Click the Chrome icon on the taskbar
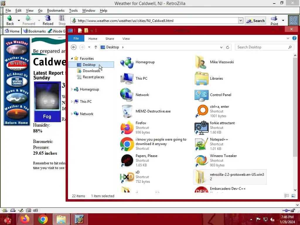The width and height of the screenshot is (300, 225). 43,219
